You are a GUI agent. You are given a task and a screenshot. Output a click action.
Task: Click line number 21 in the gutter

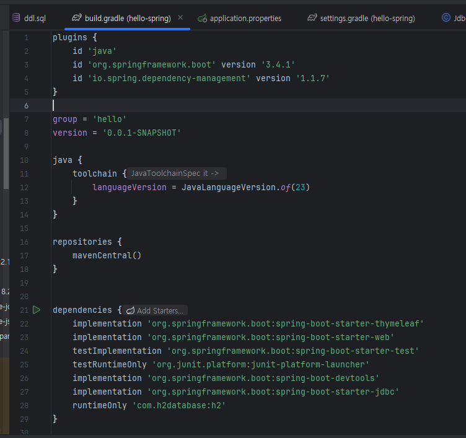pos(24,310)
